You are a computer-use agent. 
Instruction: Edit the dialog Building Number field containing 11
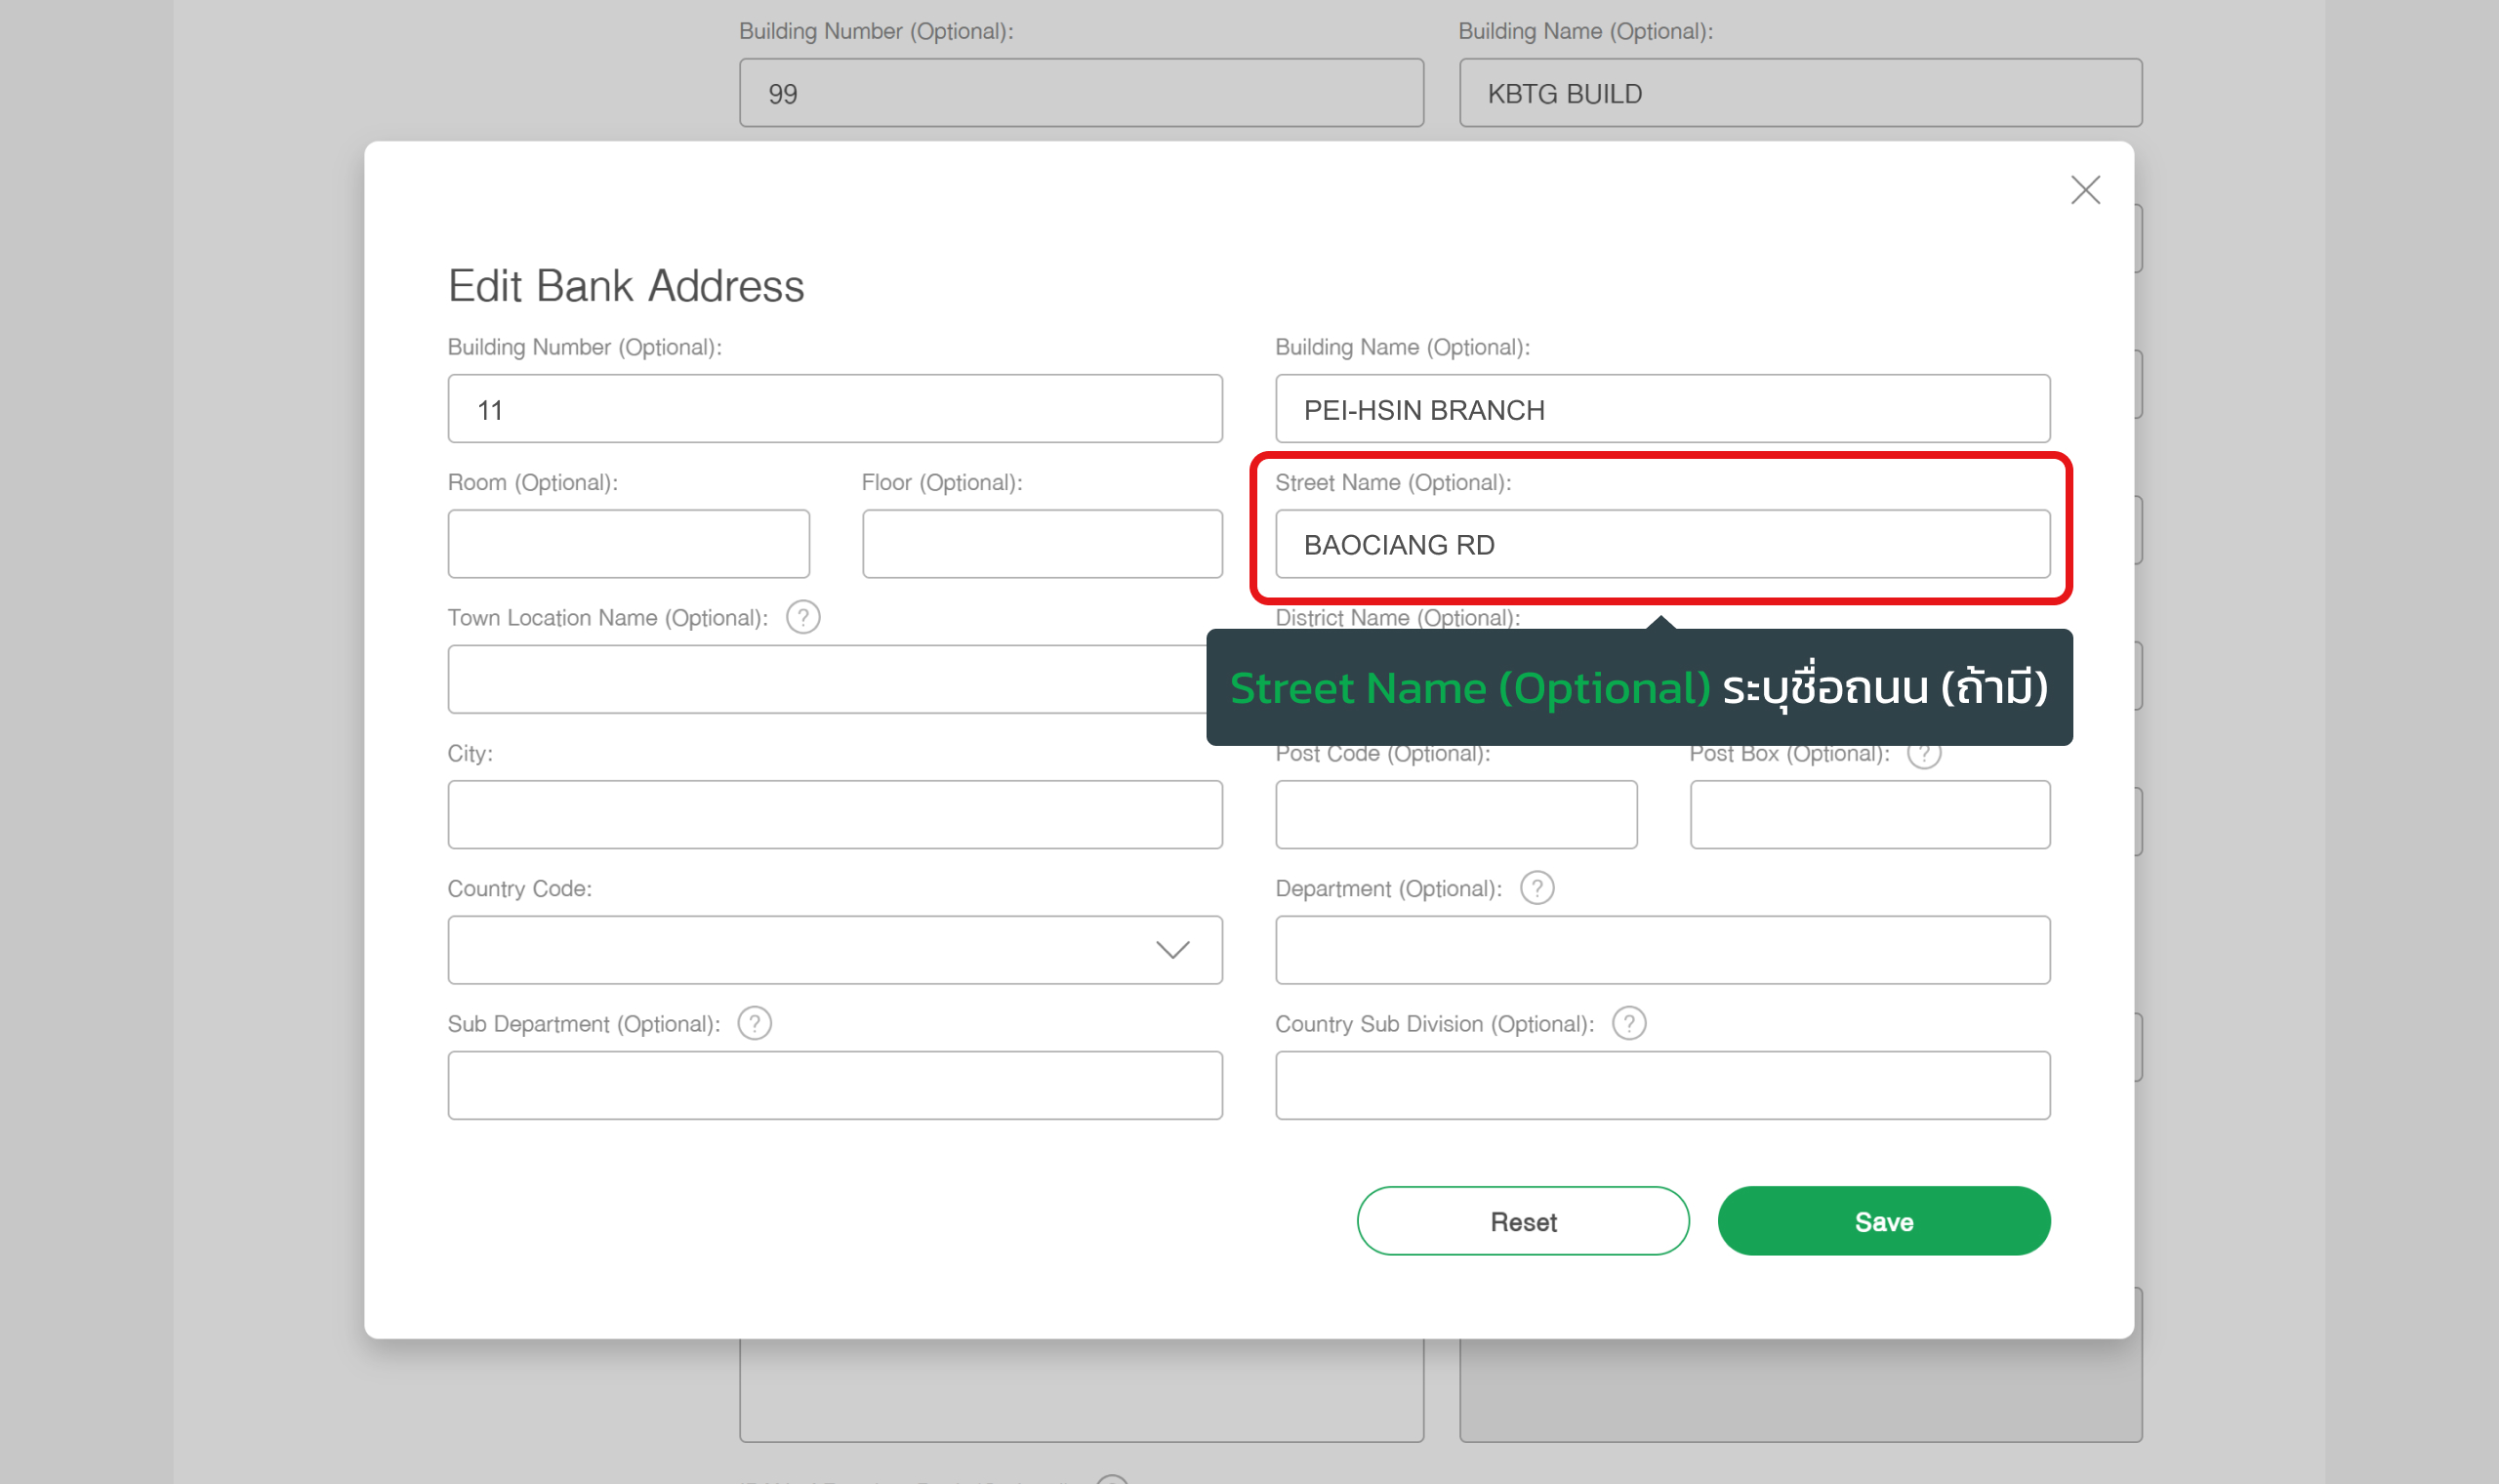[x=835, y=409]
